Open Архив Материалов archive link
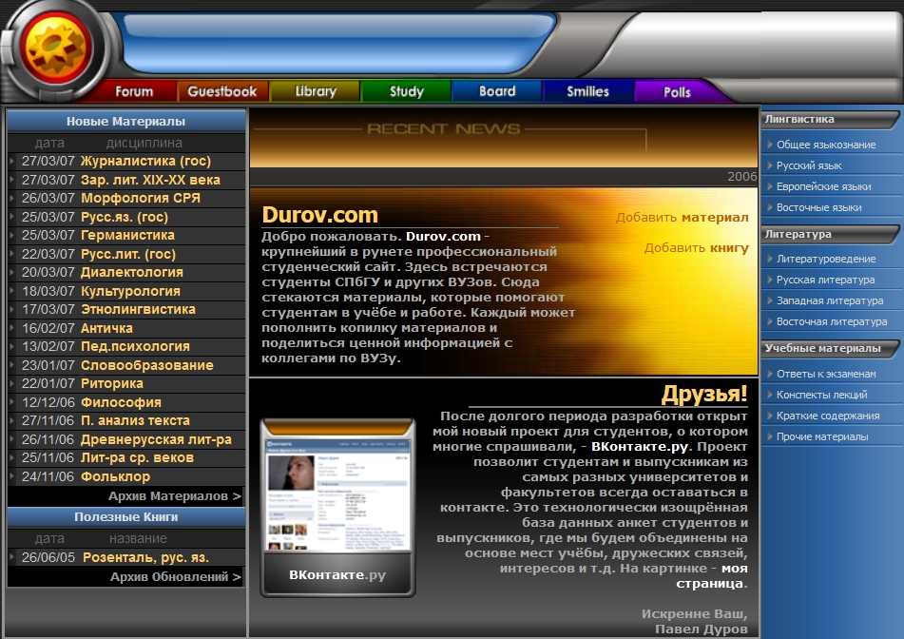The height and width of the screenshot is (639, 904). tap(175, 496)
